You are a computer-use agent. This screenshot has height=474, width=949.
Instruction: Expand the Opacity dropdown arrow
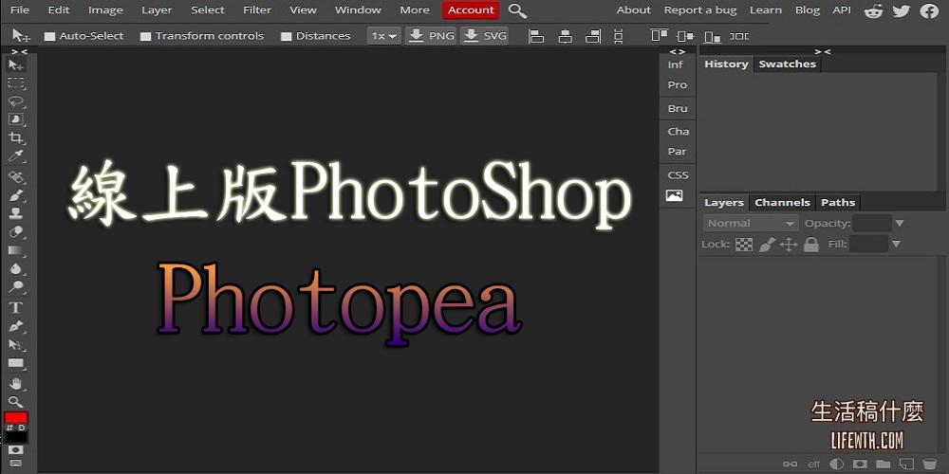click(x=900, y=224)
